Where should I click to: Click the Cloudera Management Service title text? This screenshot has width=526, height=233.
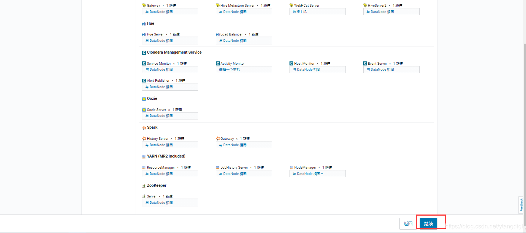(174, 53)
